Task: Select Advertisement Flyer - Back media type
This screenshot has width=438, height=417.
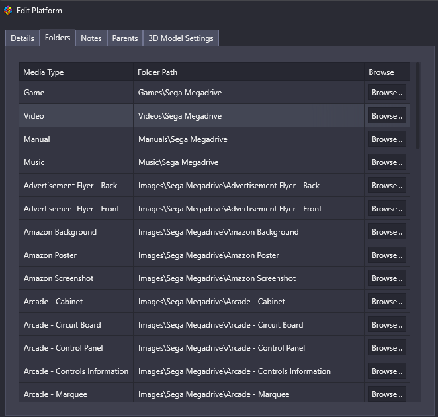Action: click(x=76, y=186)
